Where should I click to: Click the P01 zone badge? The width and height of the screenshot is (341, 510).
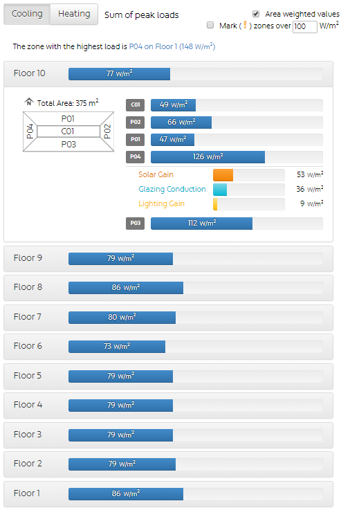(136, 140)
